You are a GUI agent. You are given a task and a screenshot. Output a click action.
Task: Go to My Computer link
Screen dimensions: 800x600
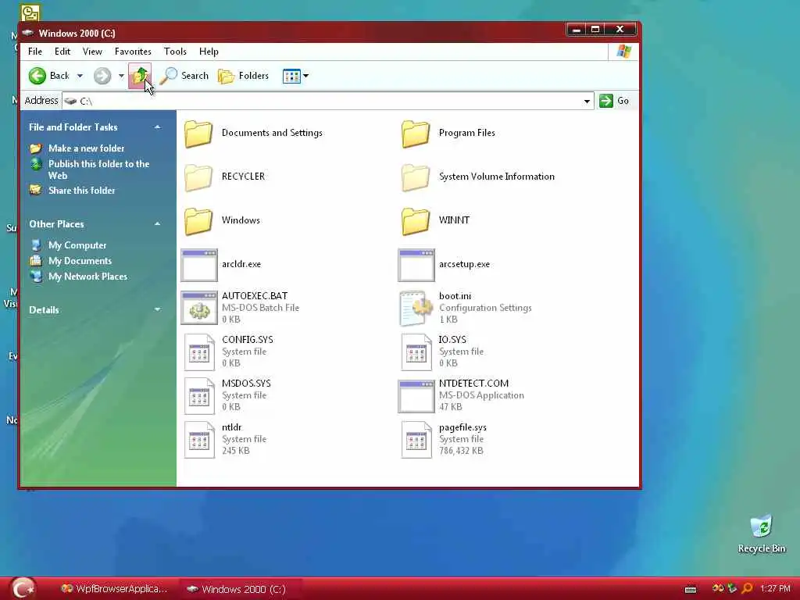[77, 245]
